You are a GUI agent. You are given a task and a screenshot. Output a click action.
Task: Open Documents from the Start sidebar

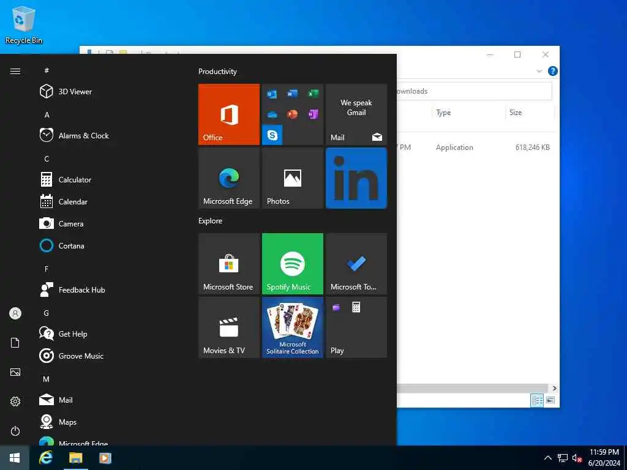(15, 343)
